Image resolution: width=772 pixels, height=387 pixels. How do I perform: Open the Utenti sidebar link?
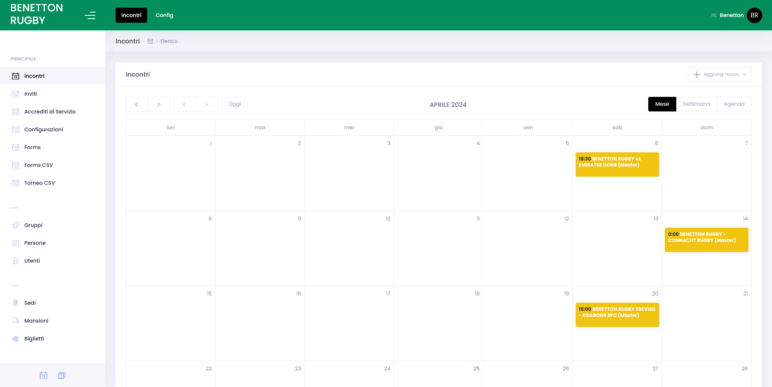click(x=53, y=261)
